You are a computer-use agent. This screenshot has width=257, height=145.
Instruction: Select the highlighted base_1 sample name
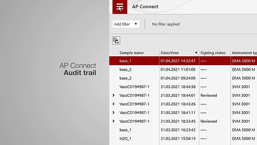point(126,61)
